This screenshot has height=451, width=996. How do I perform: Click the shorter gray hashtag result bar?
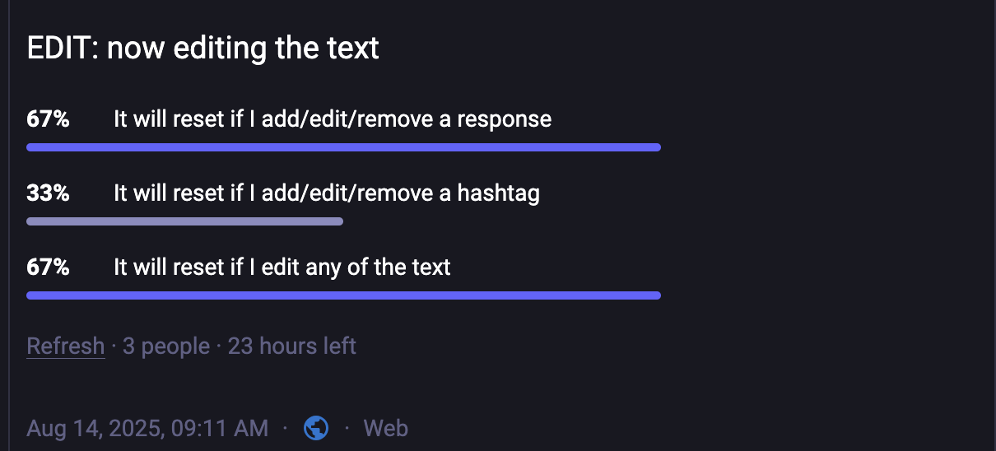point(184,221)
